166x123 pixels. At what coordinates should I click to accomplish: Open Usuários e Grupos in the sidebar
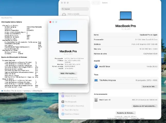pos(70,114)
